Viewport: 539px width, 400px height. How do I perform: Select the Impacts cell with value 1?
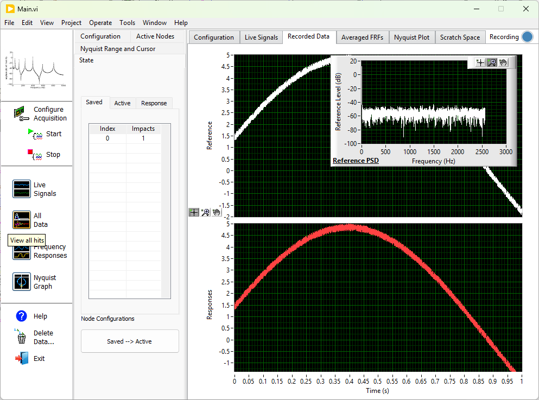143,138
